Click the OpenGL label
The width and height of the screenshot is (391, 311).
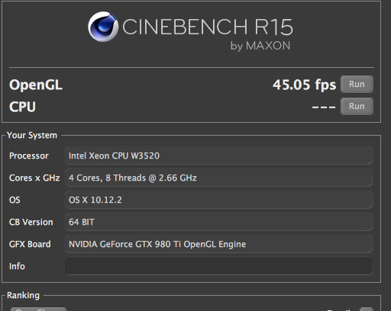pos(36,85)
